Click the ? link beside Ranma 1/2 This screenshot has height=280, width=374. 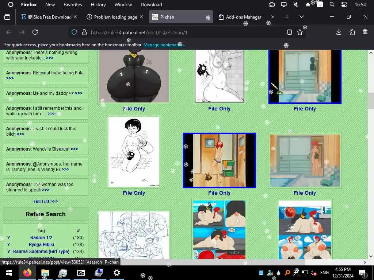coord(9,238)
